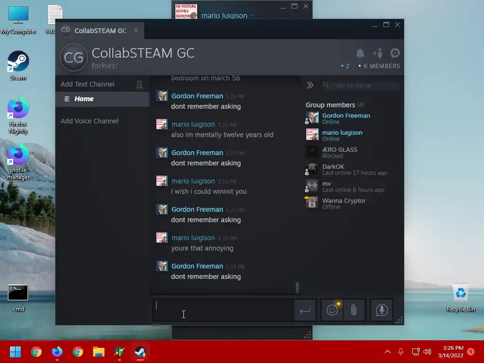Click the chat history scrollbar thumb
484x363 pixels.
[x=297, y=288]
